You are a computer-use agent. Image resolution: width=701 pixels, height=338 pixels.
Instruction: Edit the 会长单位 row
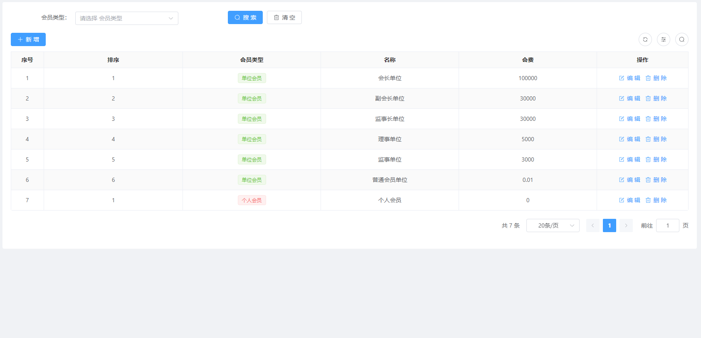pos(629,78)
